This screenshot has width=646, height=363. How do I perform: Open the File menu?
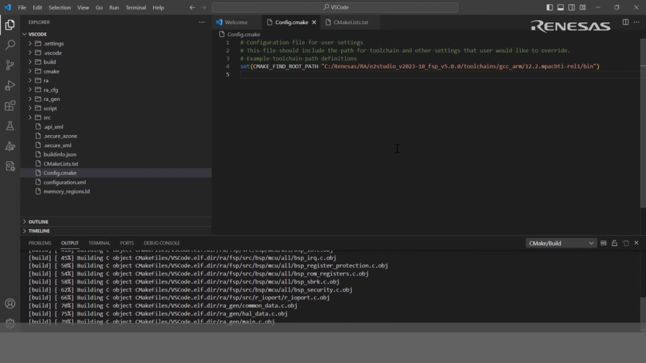pos(22,7)
